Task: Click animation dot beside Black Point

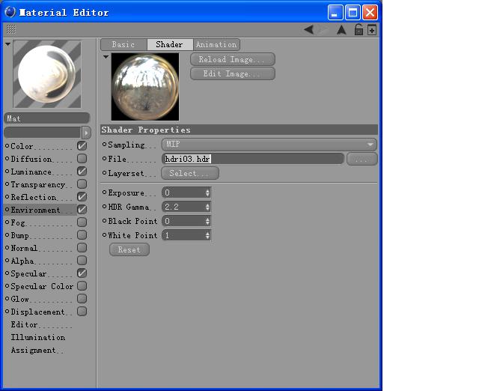Action: point(105,220)
